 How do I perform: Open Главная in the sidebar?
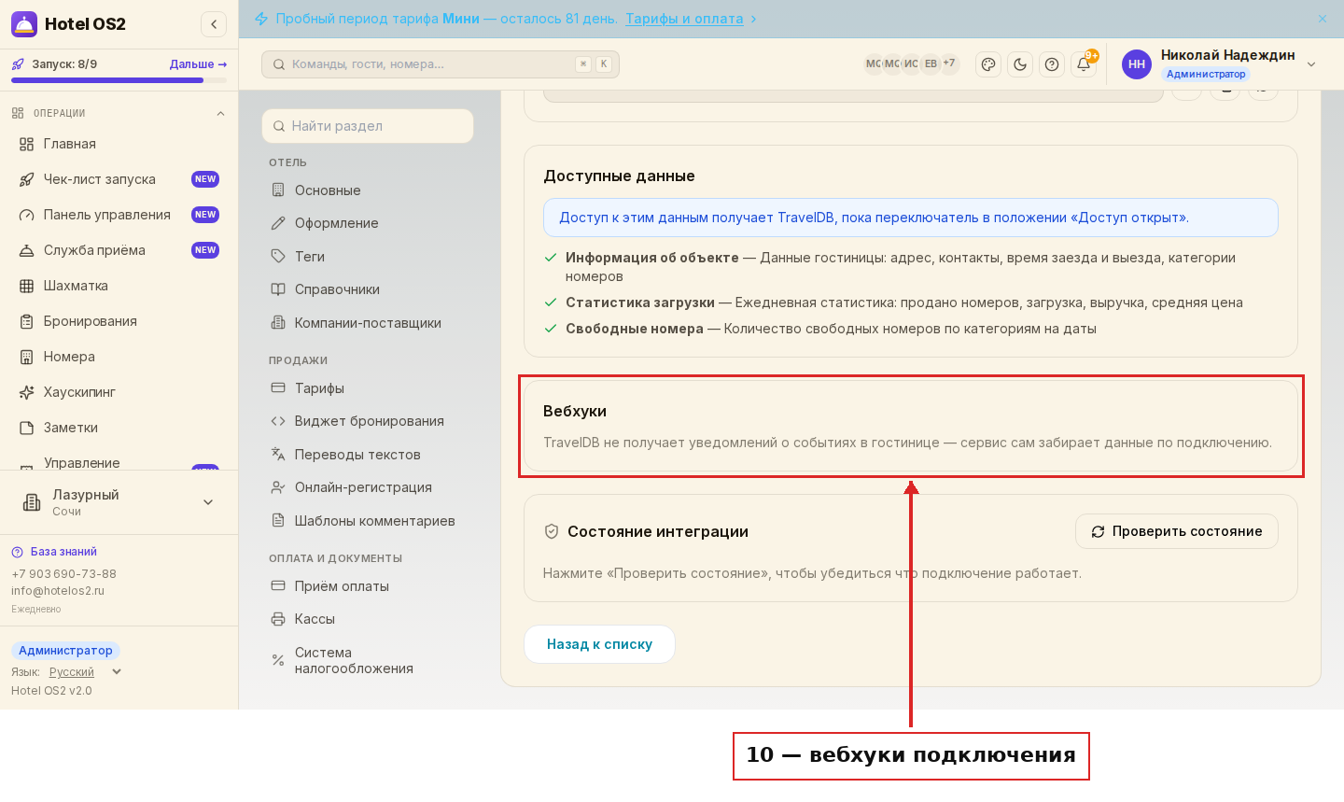click(119, 144)
